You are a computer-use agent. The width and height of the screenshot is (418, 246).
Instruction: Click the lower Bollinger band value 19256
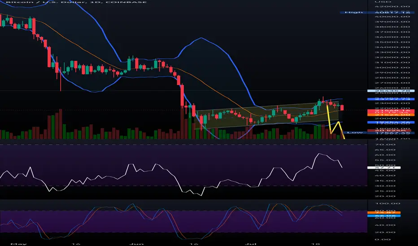tap(391, 123)
